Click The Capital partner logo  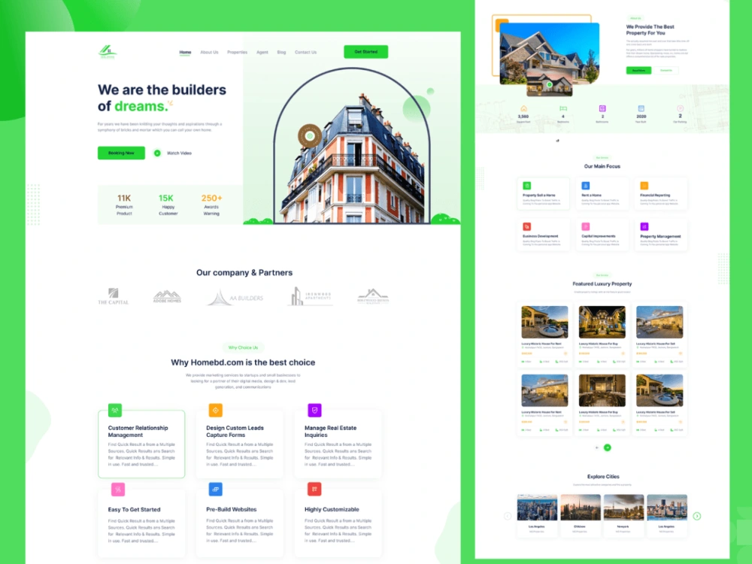(114, 296)
